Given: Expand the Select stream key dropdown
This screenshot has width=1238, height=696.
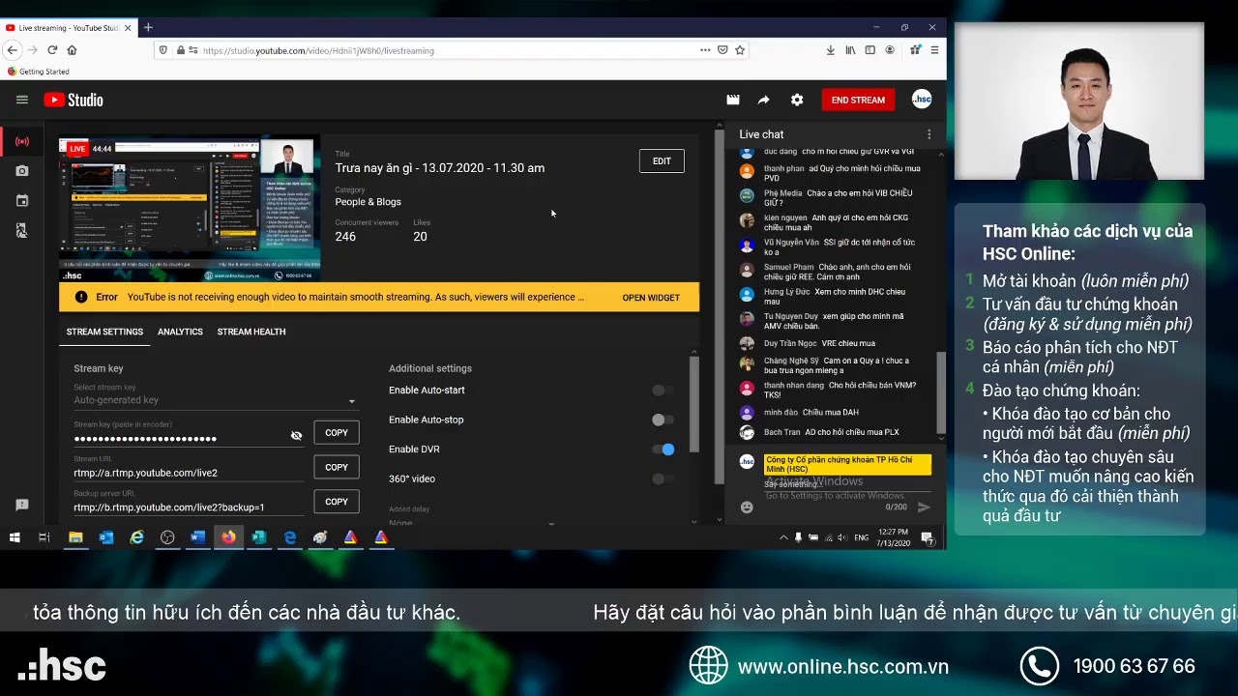Looking at the screenshot, I should pyautogui.click(x=215, y=400).
